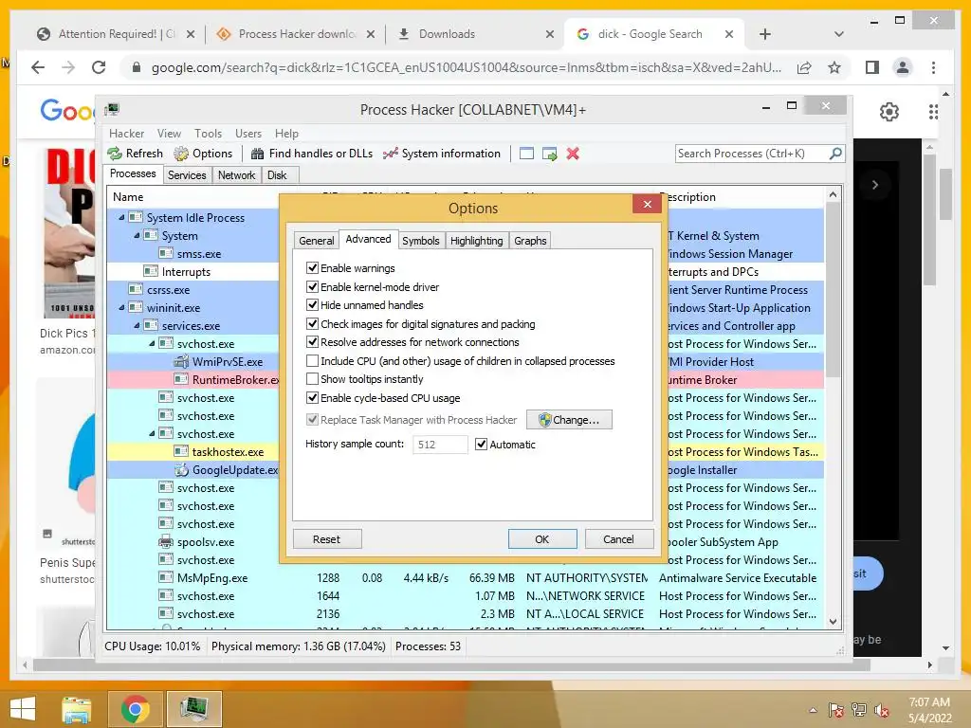Open the Options toolbar button in Process Hacker
The height and width of the screenshot is (728, 971).
pos(203,154)
